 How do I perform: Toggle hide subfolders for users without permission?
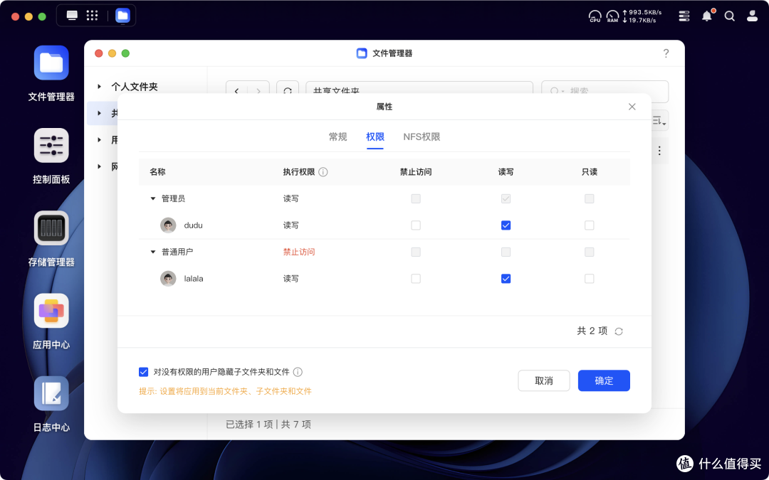click(144, 372)
